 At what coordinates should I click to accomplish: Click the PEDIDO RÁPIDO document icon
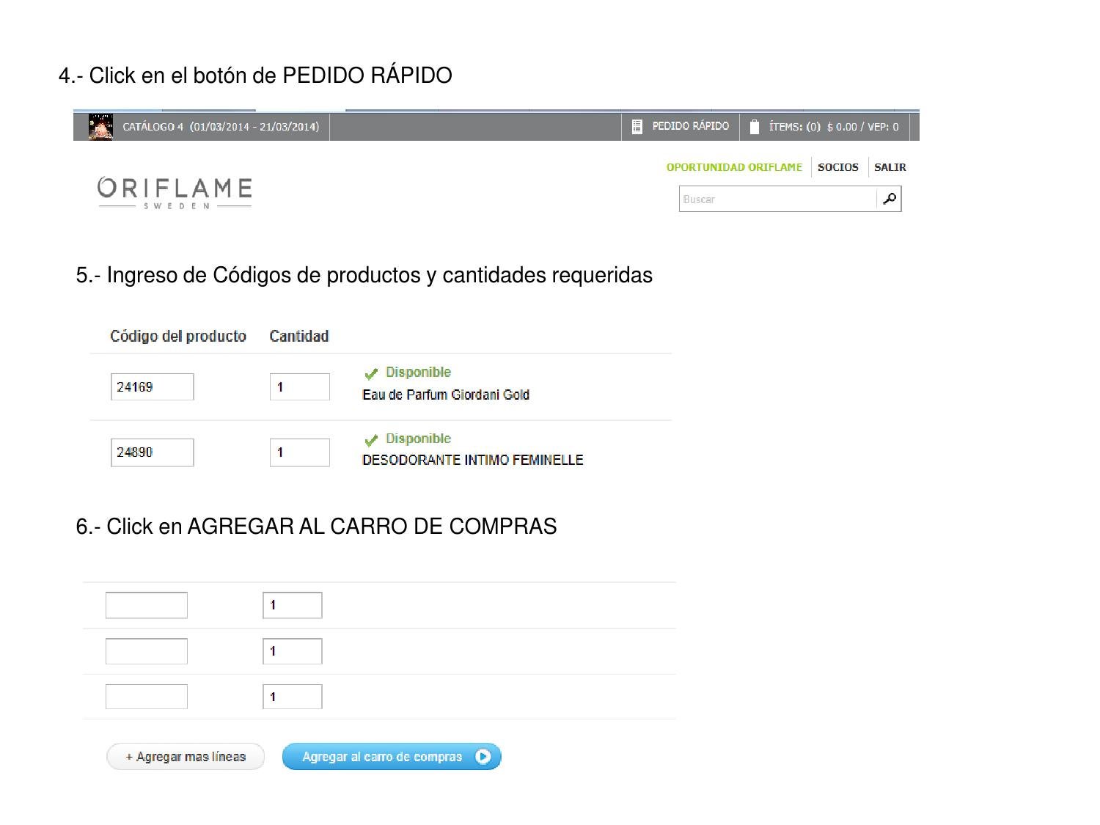click(x=637, y=127)
